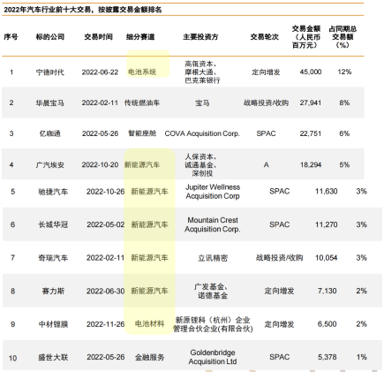Click the 华晨宝马 company name
Viewport: 384px width, 372px height.
pos(50,102)
